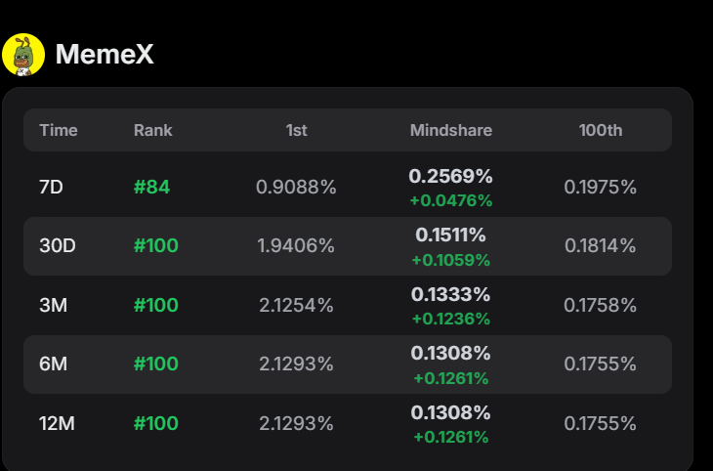Click the #100 rank in the 6M row
Screen dimensions: 713x471
pyautogui.click(x=156, y=364)
